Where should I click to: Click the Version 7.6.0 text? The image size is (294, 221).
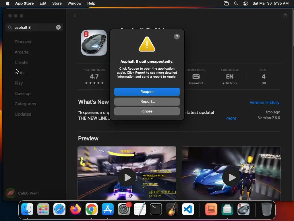tap(269, 118)
